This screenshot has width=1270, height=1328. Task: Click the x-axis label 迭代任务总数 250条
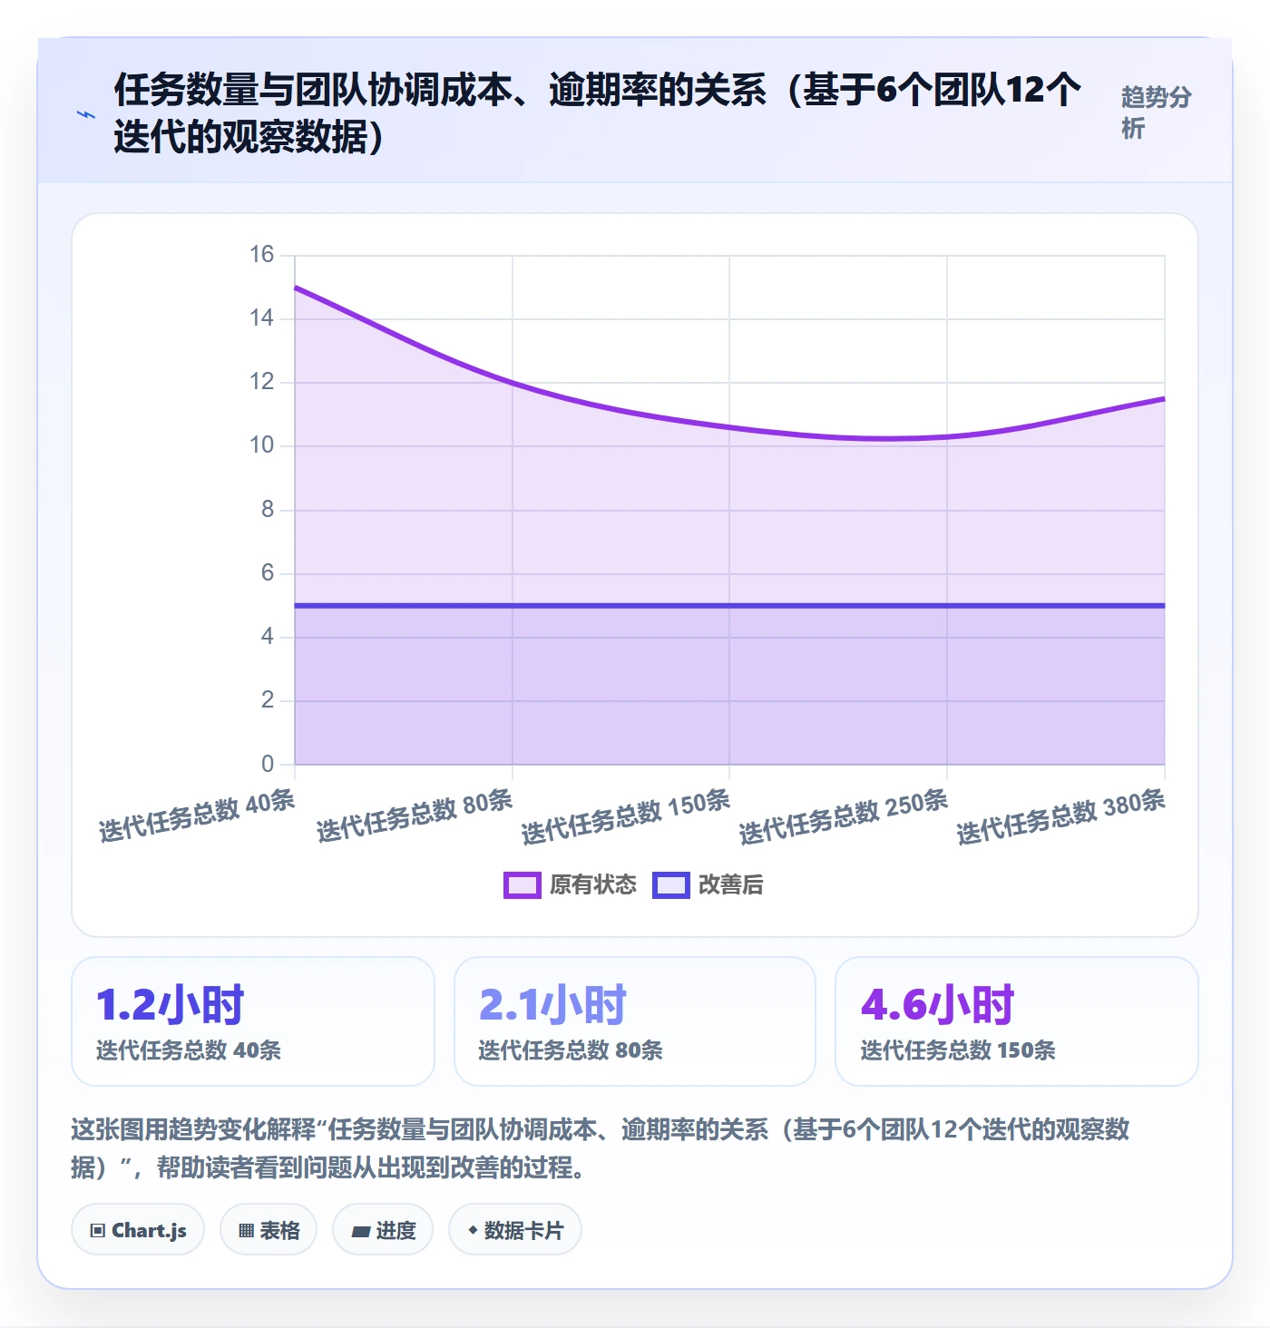844,816
